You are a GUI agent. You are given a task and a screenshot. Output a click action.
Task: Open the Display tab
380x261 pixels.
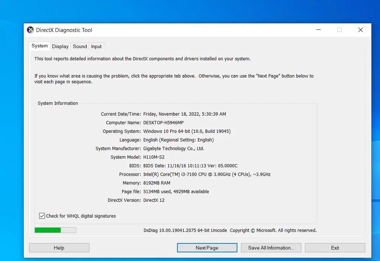pos(60,46)
